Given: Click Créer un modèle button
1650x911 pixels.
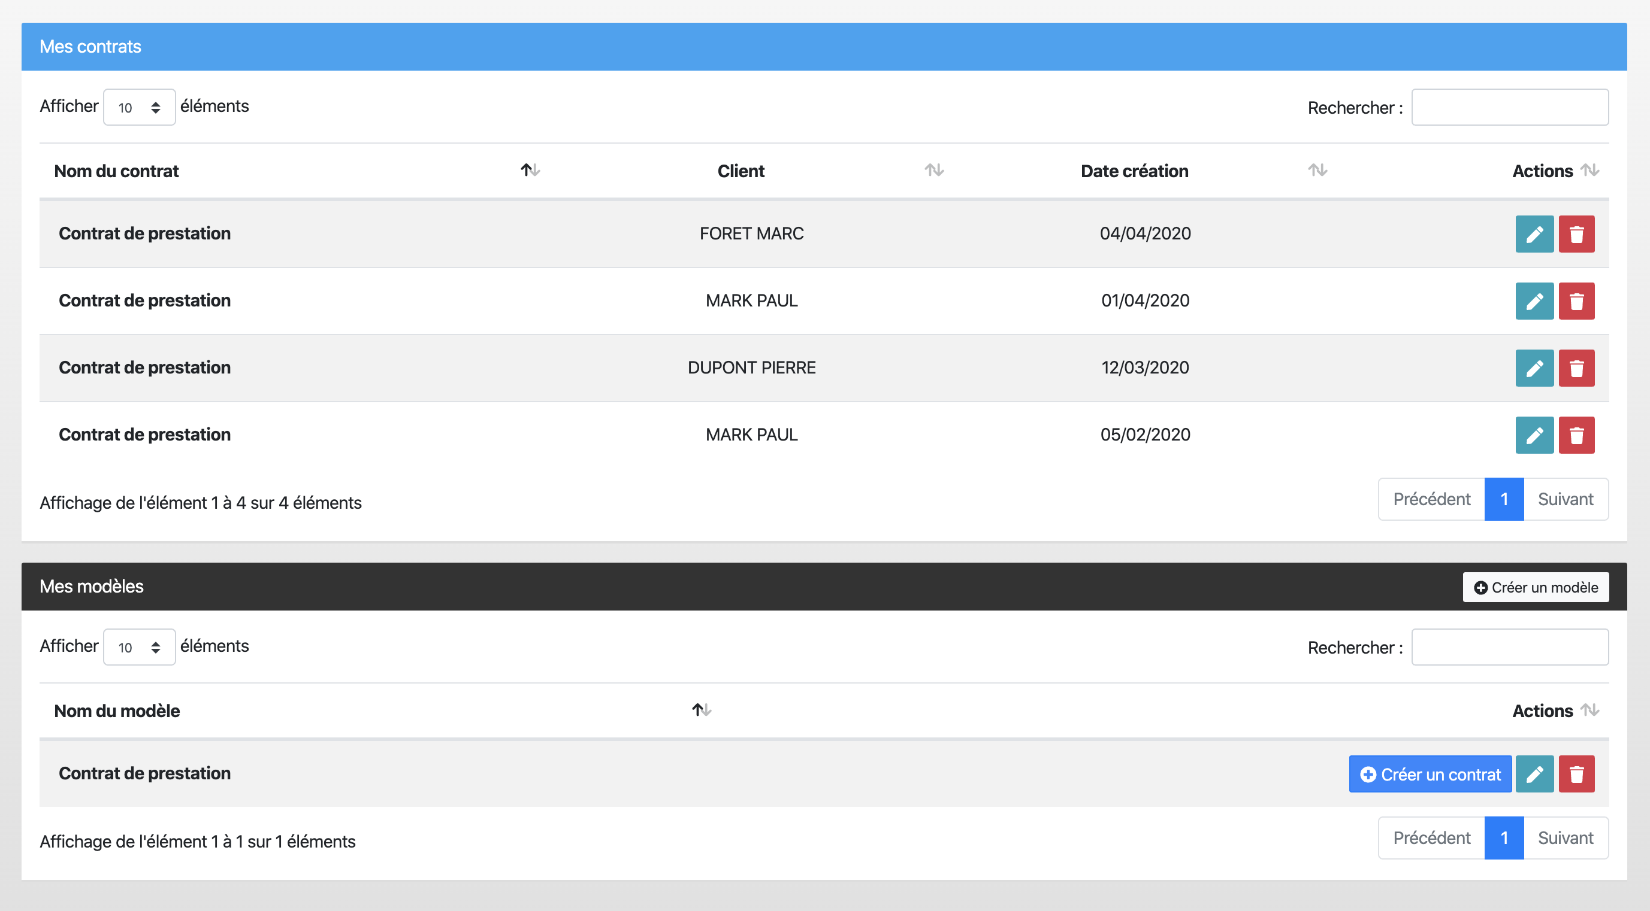Looking at the screenshot, I should click(x=1536, y=587).
